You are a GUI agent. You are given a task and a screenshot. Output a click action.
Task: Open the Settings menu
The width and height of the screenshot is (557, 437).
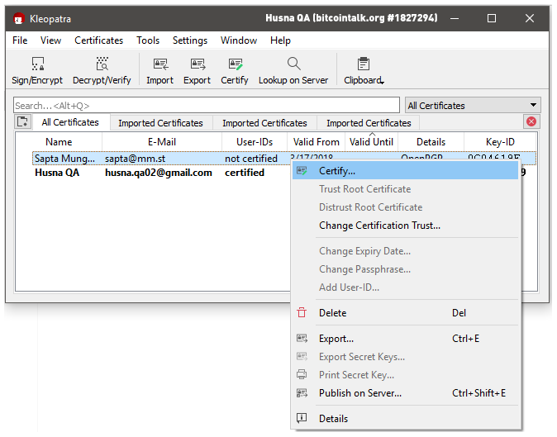(x=190, y=40)
